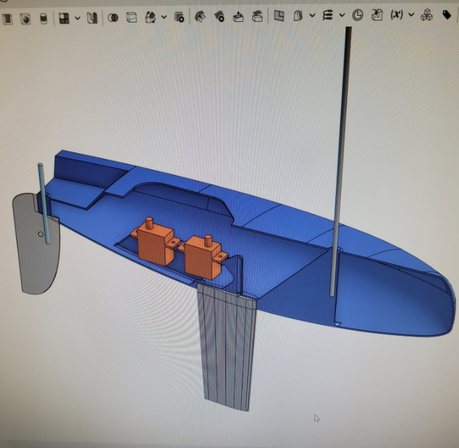Activate the Linear pattern tool
The height and width of the screenshot is (448, 459).
point(64,18)
